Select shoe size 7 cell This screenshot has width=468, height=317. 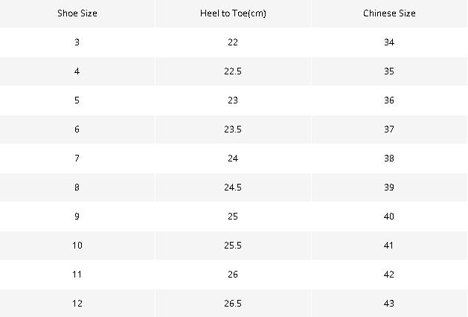[77, 158]
